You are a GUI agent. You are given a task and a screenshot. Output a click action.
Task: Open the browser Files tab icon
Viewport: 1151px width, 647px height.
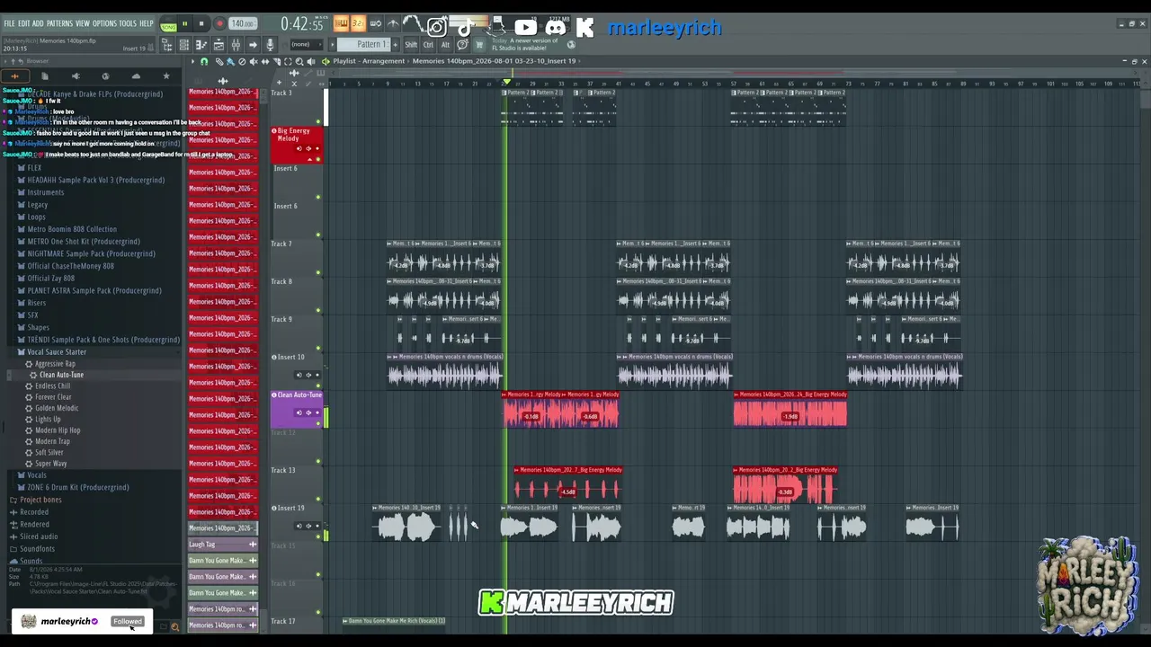pyautogui.click(x=45, y=76)
